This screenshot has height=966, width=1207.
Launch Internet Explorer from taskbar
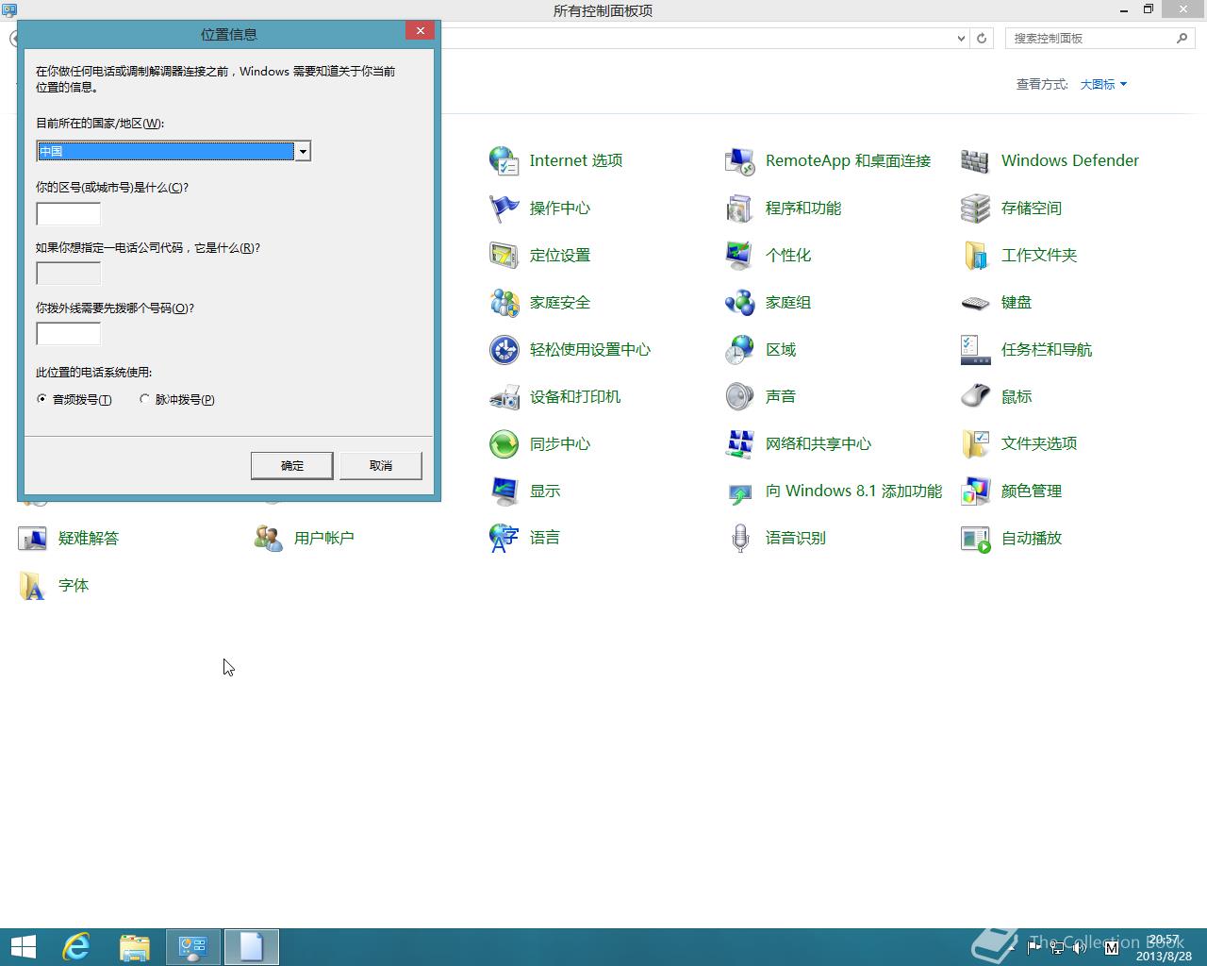(76, 946)
